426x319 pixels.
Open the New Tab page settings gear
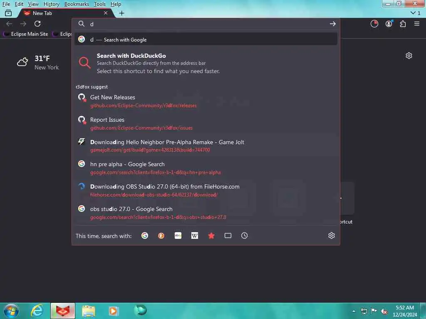(x=409, y=56)
